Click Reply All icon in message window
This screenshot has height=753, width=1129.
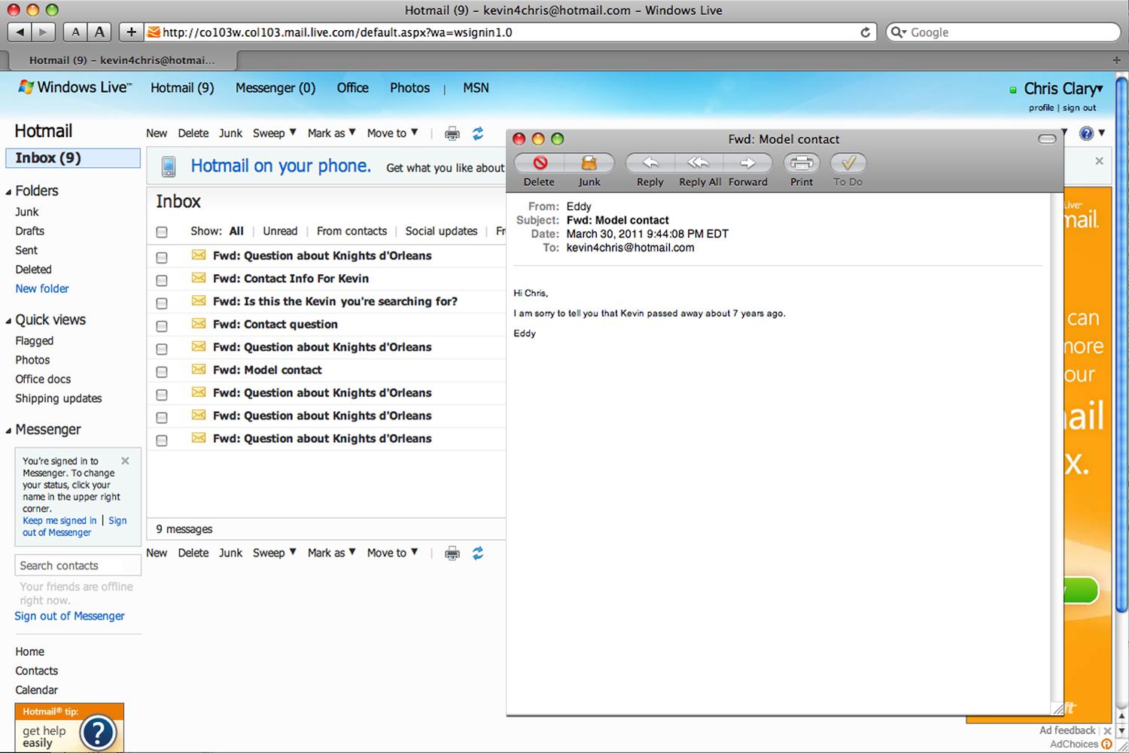[699, 163]
